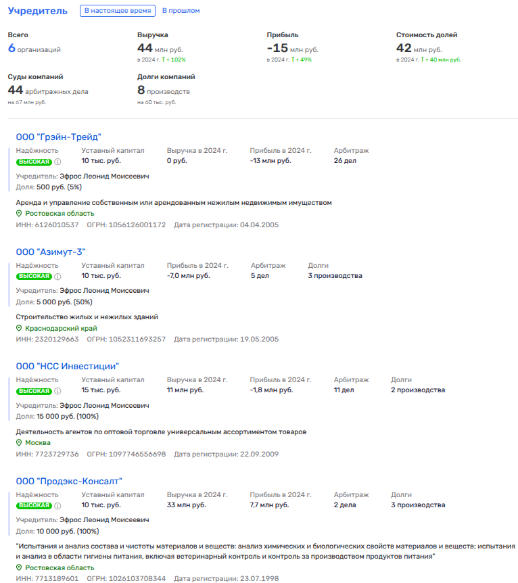Open ООО "НСС Инвестиции" company link
The height and width of the screenshot is (583, 518).
(68, 367)
